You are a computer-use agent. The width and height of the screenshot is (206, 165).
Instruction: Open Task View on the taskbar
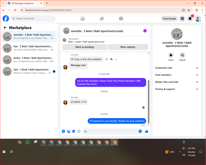tap(12, 152)
